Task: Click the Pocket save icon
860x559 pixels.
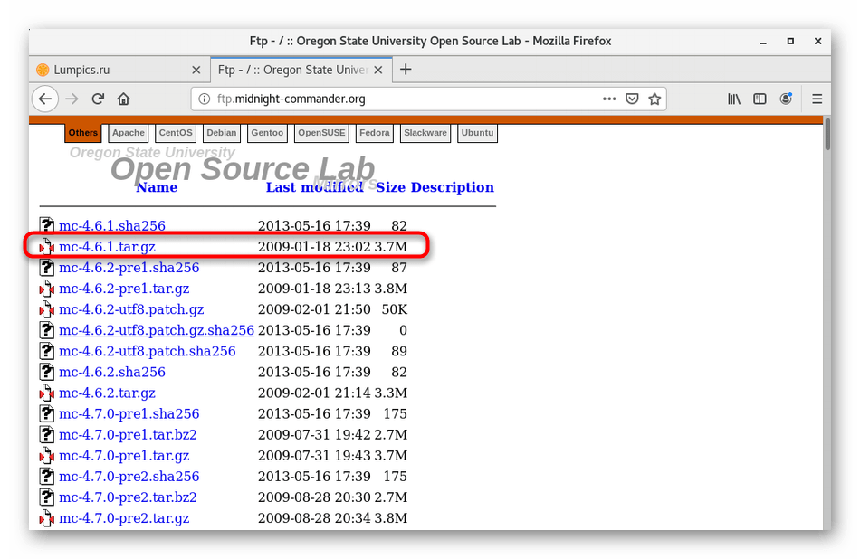Action: coord(633,99)
